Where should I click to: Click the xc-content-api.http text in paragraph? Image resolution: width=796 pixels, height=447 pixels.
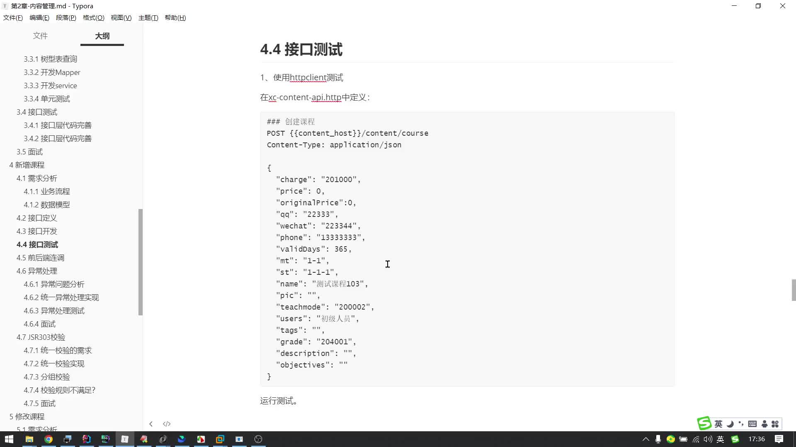[305, 98]
